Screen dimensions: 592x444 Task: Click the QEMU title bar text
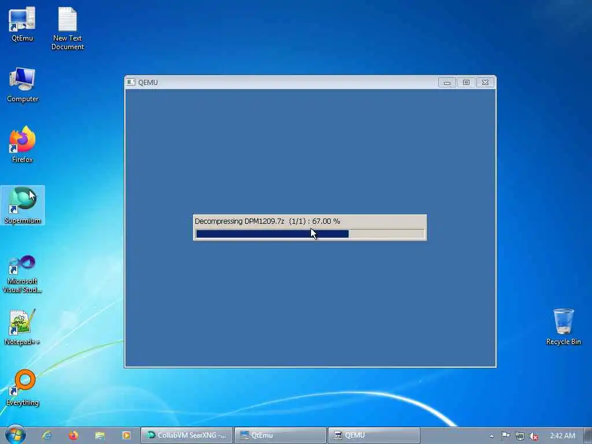pyautogui.click(x=148, y=82)
